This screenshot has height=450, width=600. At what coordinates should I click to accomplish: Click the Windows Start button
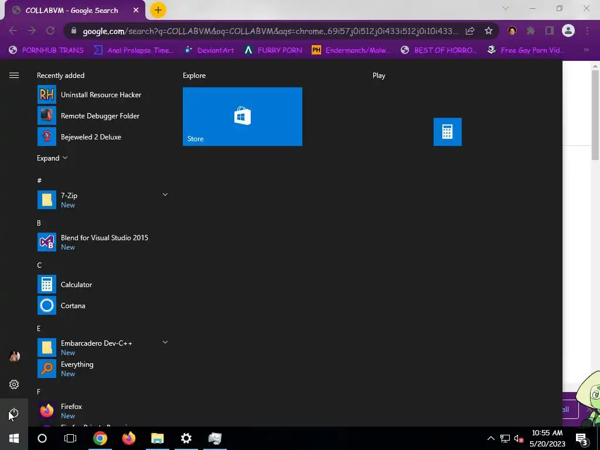[14, 438]
